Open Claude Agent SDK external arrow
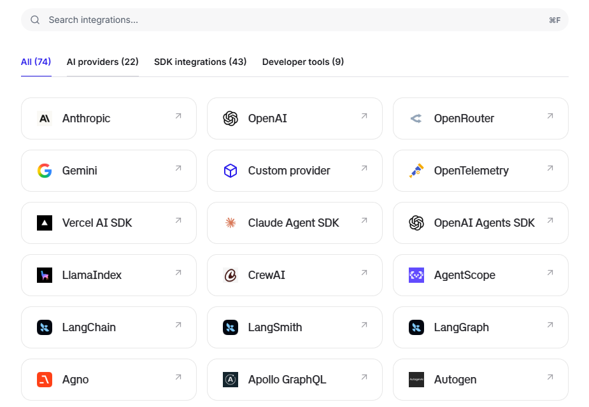 click(x=364, y=220)
